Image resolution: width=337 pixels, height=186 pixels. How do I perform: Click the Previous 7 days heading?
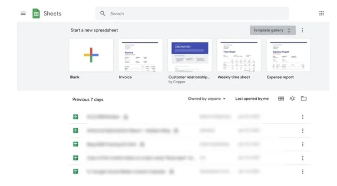(88, 99)
